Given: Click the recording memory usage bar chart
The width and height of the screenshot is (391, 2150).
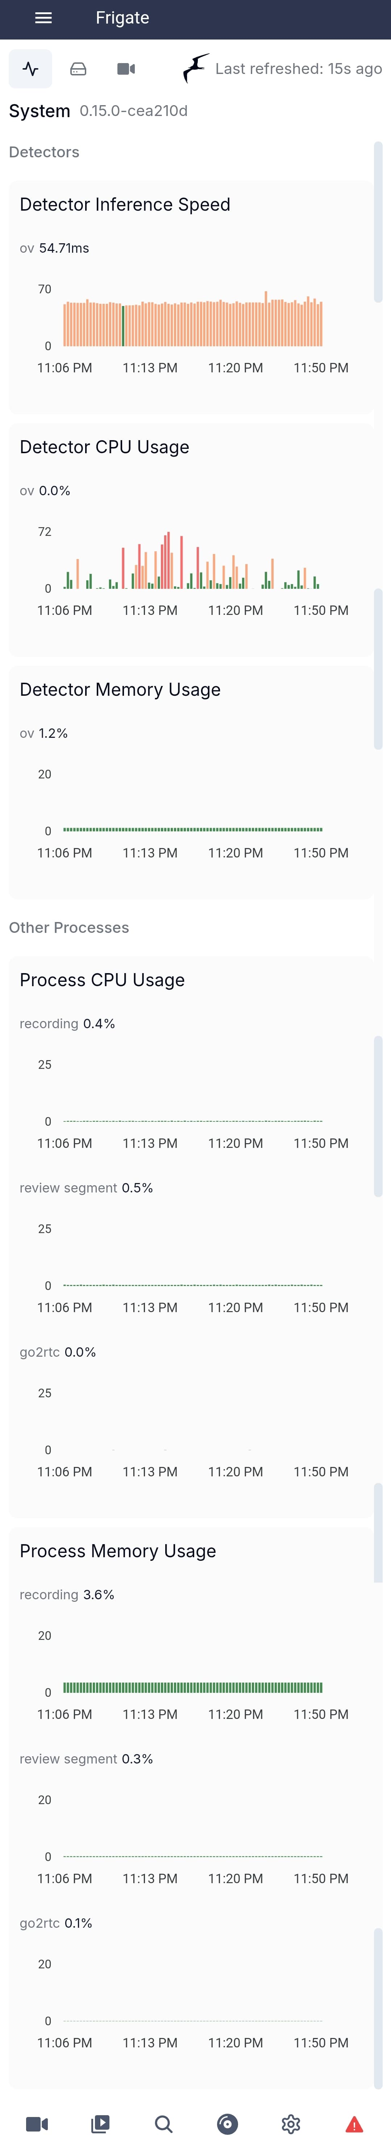Looking at the screenshot, I should 192,1687.
